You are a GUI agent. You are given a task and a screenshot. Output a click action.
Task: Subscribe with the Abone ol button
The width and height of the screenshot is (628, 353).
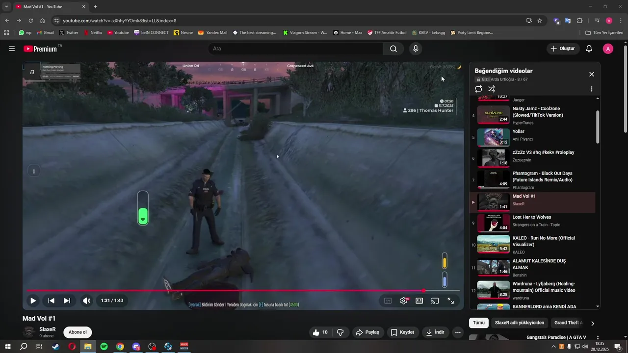[x=78, y=332]
